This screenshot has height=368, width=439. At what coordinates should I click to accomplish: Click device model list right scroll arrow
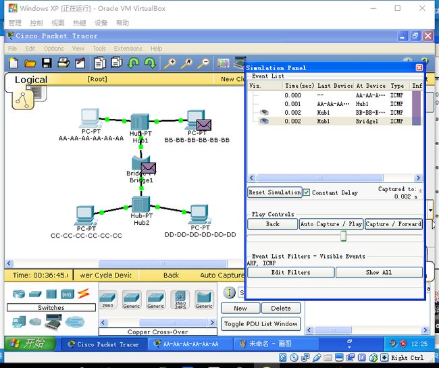(x=213, y=322)
